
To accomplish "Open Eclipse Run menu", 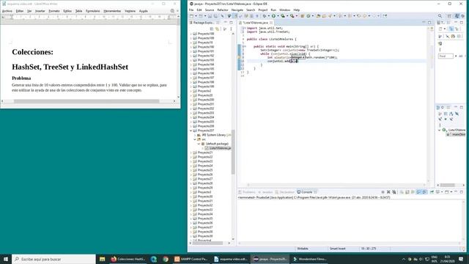I will point(273,10).
